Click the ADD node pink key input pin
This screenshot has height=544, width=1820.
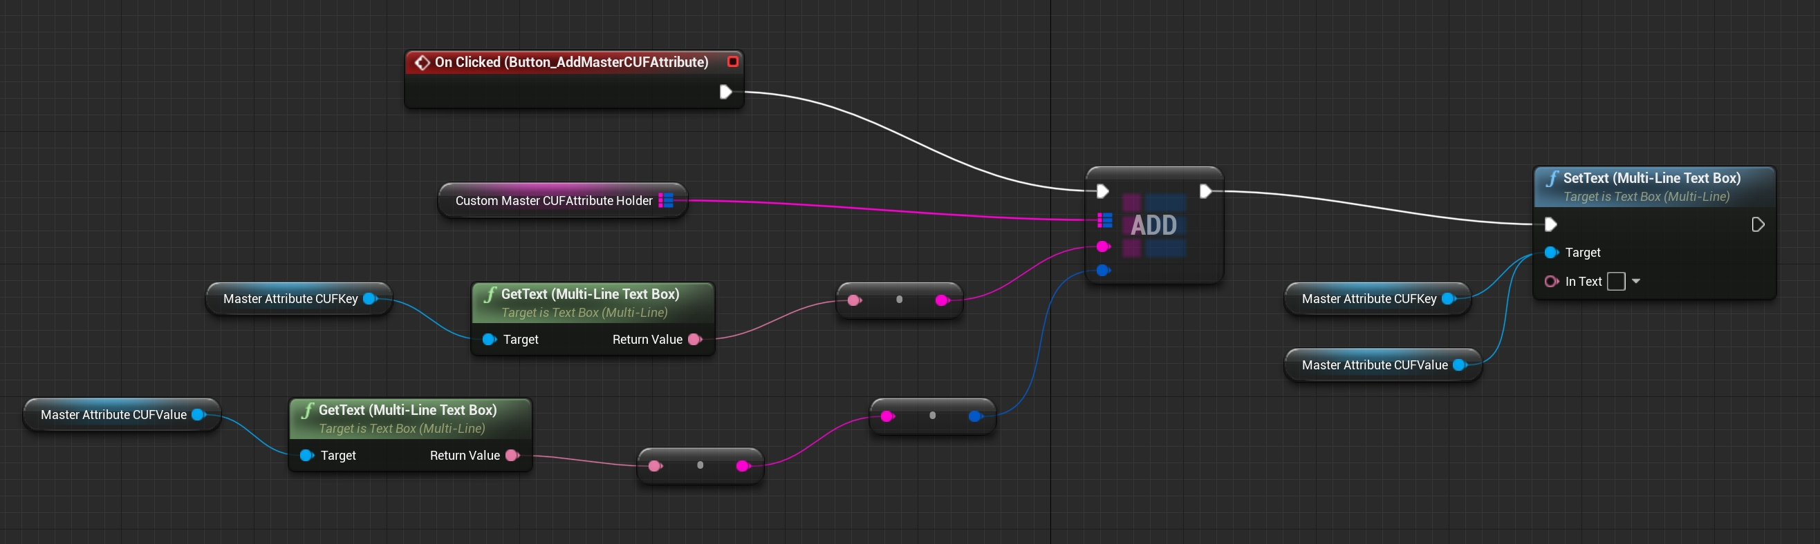click(x=1102, y=247)
